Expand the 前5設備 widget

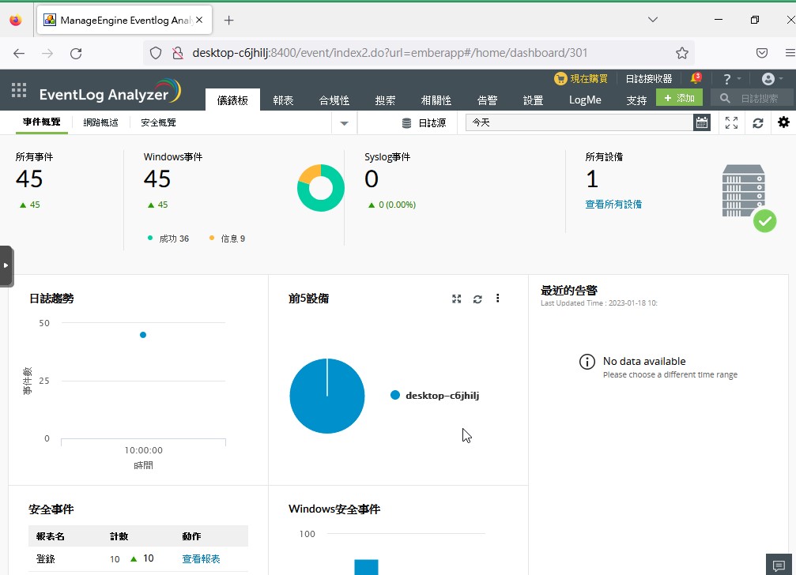click(456, 299)
